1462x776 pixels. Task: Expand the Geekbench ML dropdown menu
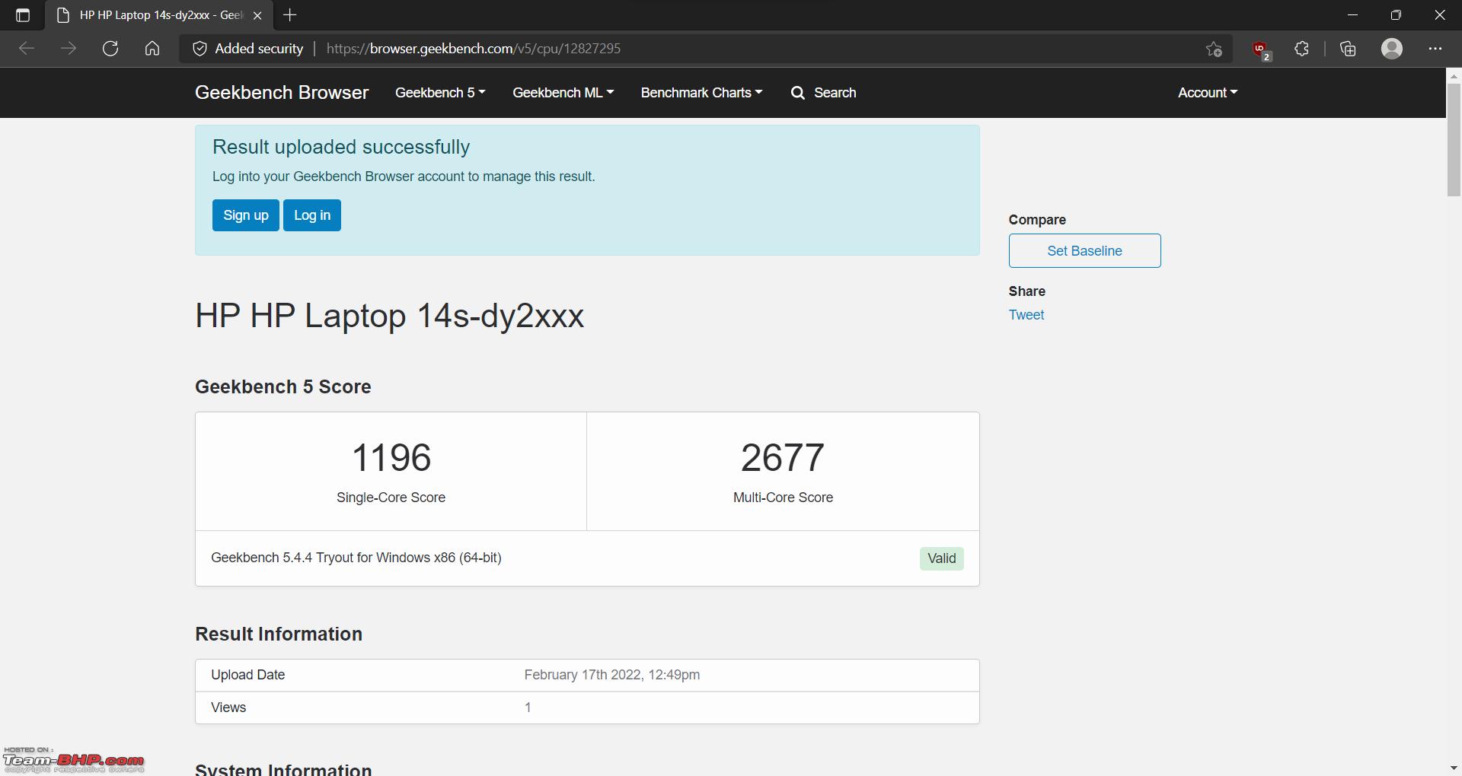point(563,93)
